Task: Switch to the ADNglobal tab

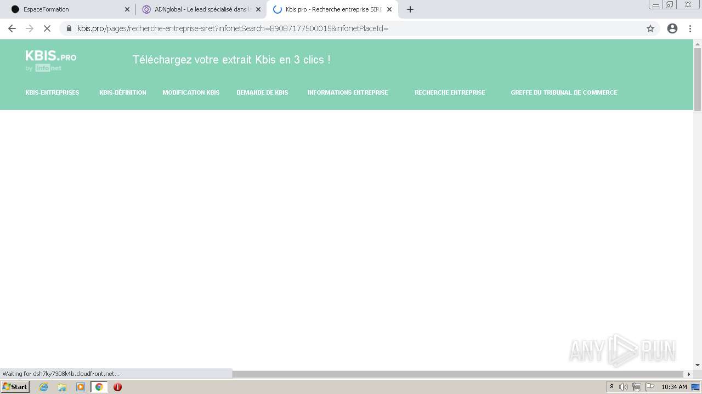Action: tap(201, 9)
